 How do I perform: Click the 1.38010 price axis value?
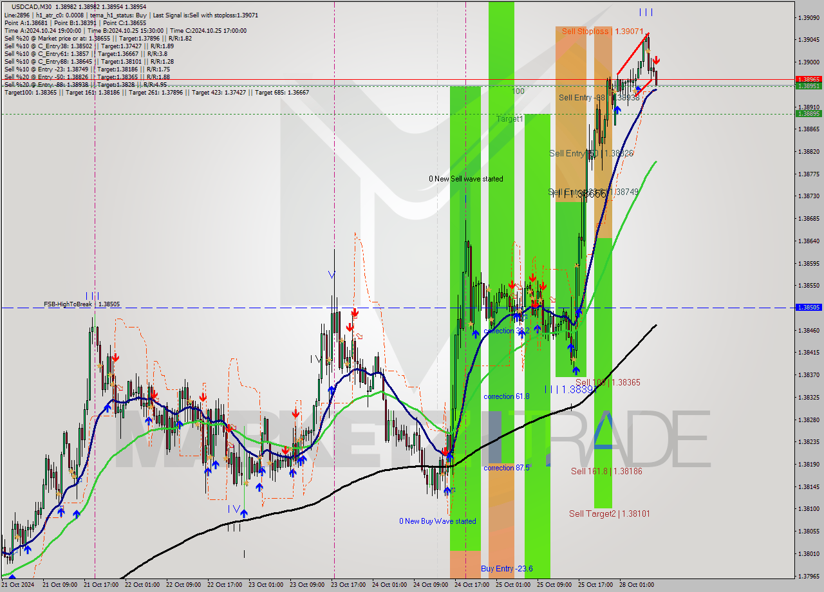click(808, 554)
